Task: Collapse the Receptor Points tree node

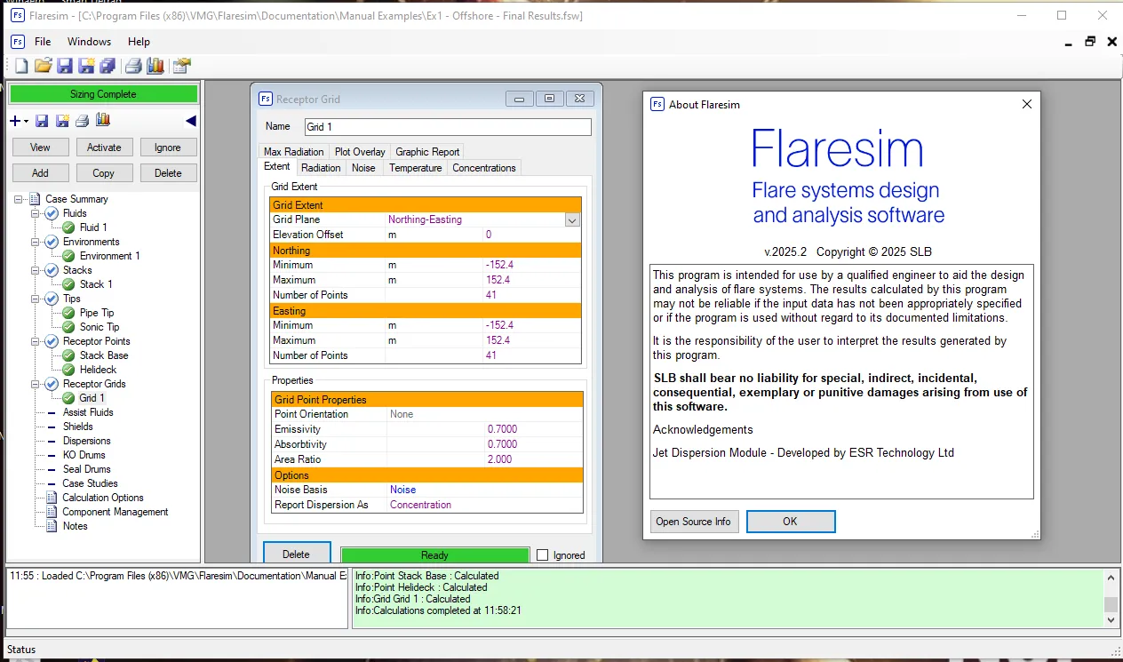Action: (36, 341)
